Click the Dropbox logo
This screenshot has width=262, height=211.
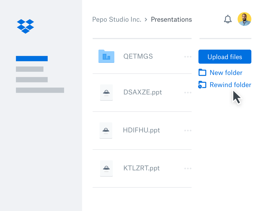pyautogui.click(x=25, y=26)
